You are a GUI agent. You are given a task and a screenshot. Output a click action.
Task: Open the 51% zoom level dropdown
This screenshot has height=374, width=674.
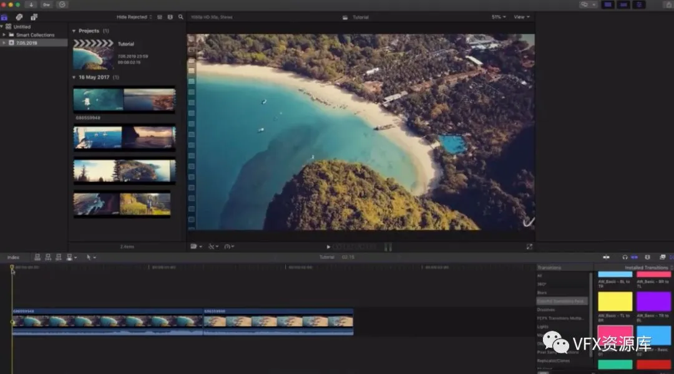(x=499, y=17)
